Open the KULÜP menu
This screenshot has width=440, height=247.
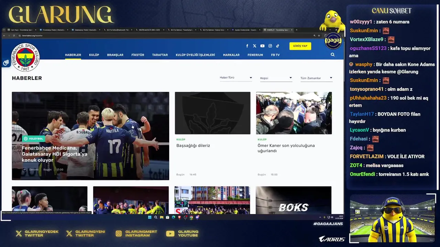(94, 55)
